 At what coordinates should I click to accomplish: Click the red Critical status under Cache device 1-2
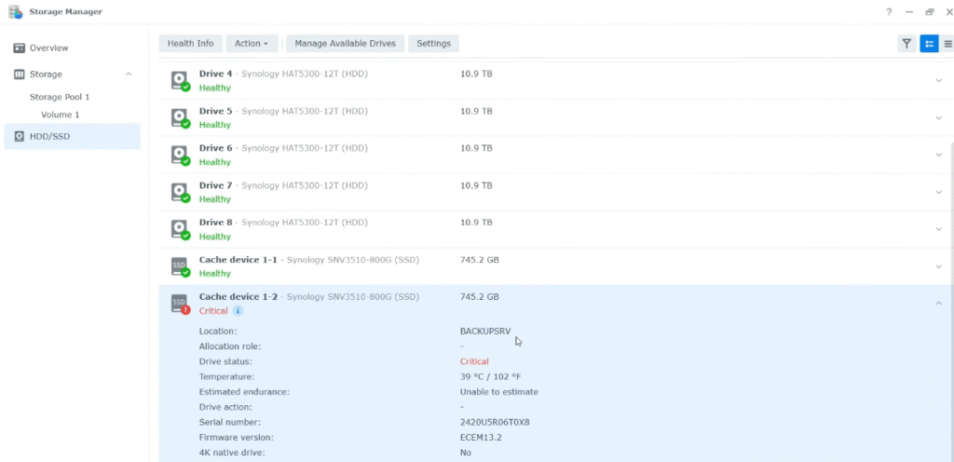213,310
